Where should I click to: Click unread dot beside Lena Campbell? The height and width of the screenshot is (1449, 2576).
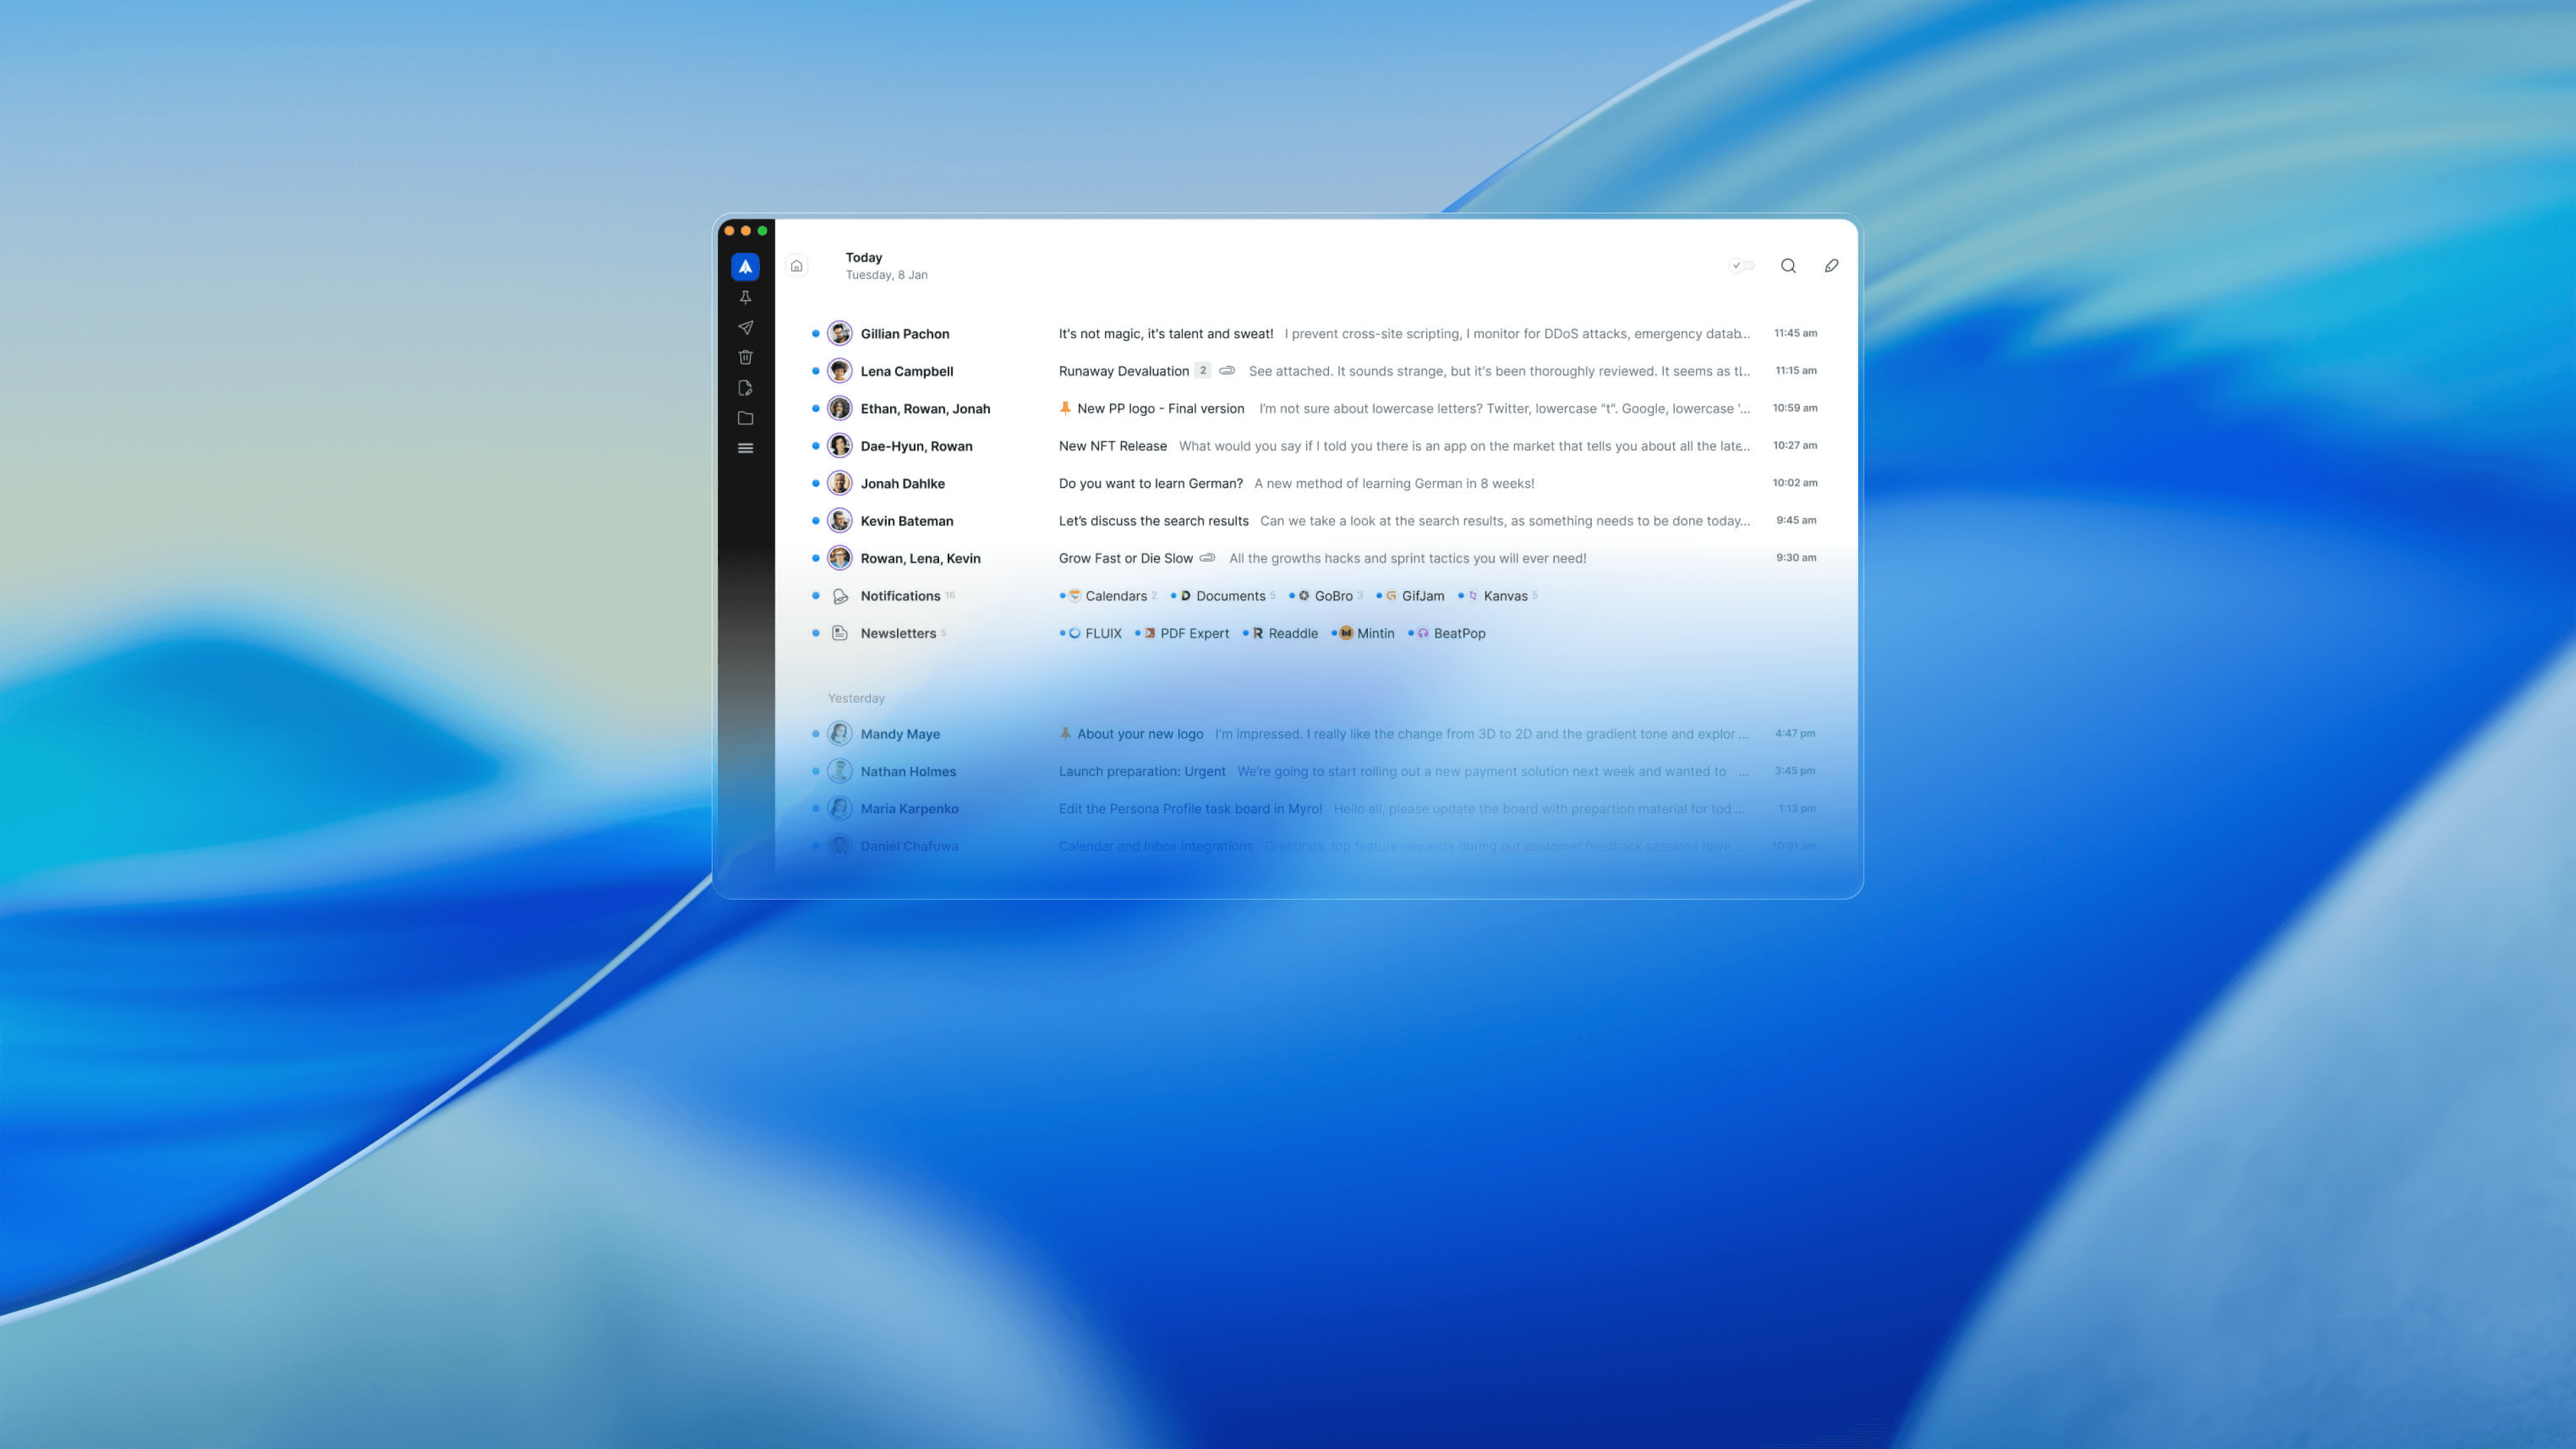[x=816, y=371]
